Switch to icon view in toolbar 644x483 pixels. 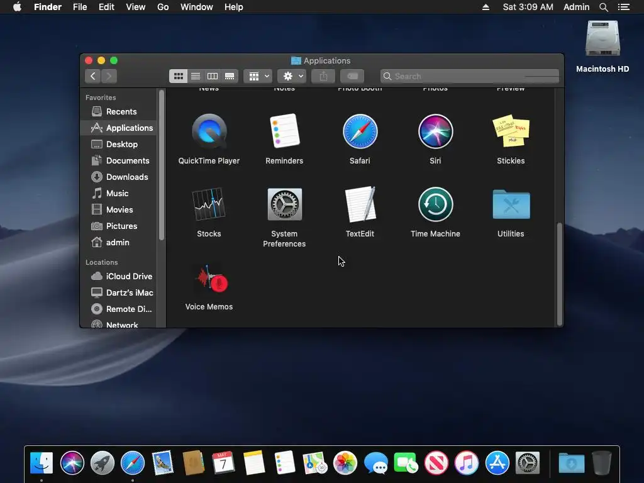point(178,76)
